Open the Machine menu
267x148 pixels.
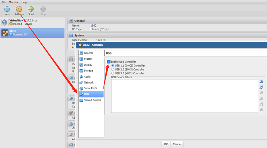(14, 2)
